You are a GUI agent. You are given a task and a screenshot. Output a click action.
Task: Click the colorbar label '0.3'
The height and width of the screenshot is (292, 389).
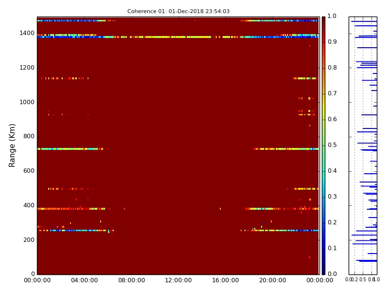tap(332, 197)
